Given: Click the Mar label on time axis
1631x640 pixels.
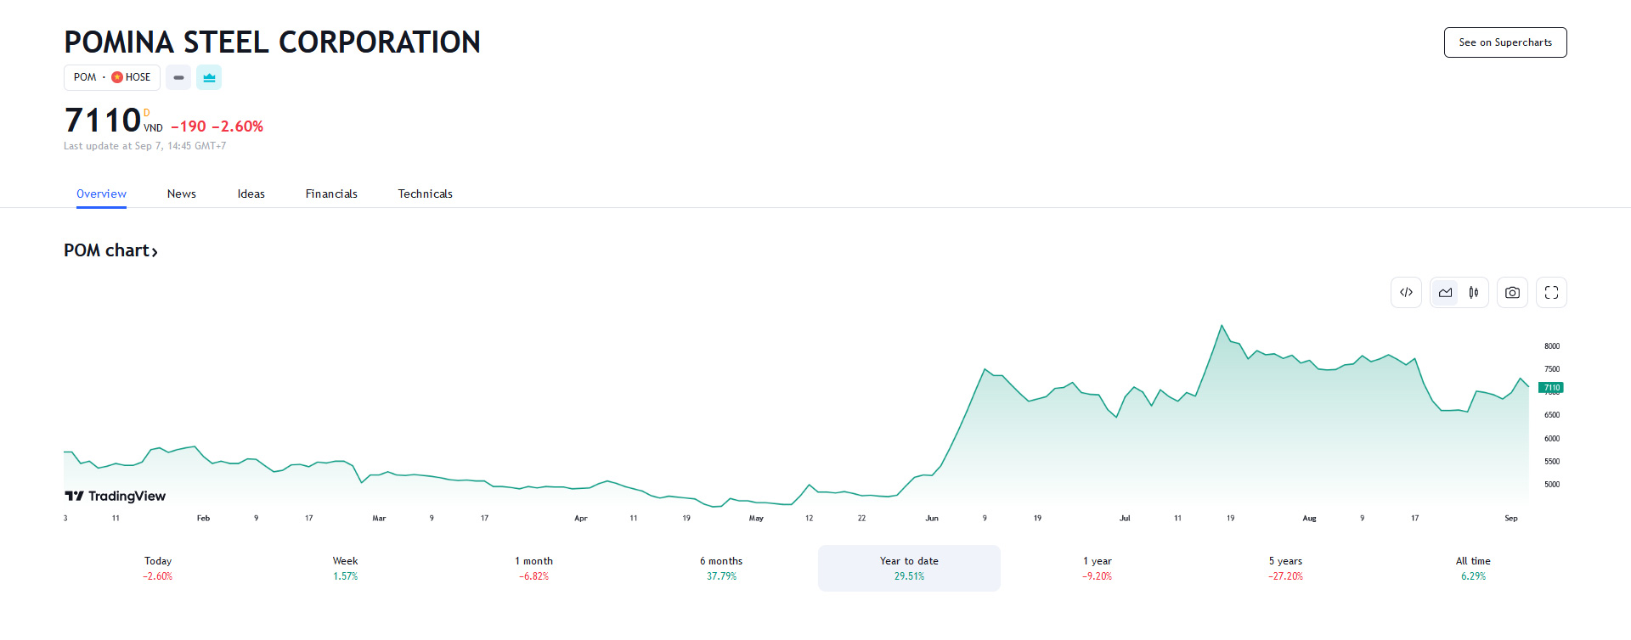Looking at the screenshot, I should click(379, 518).
